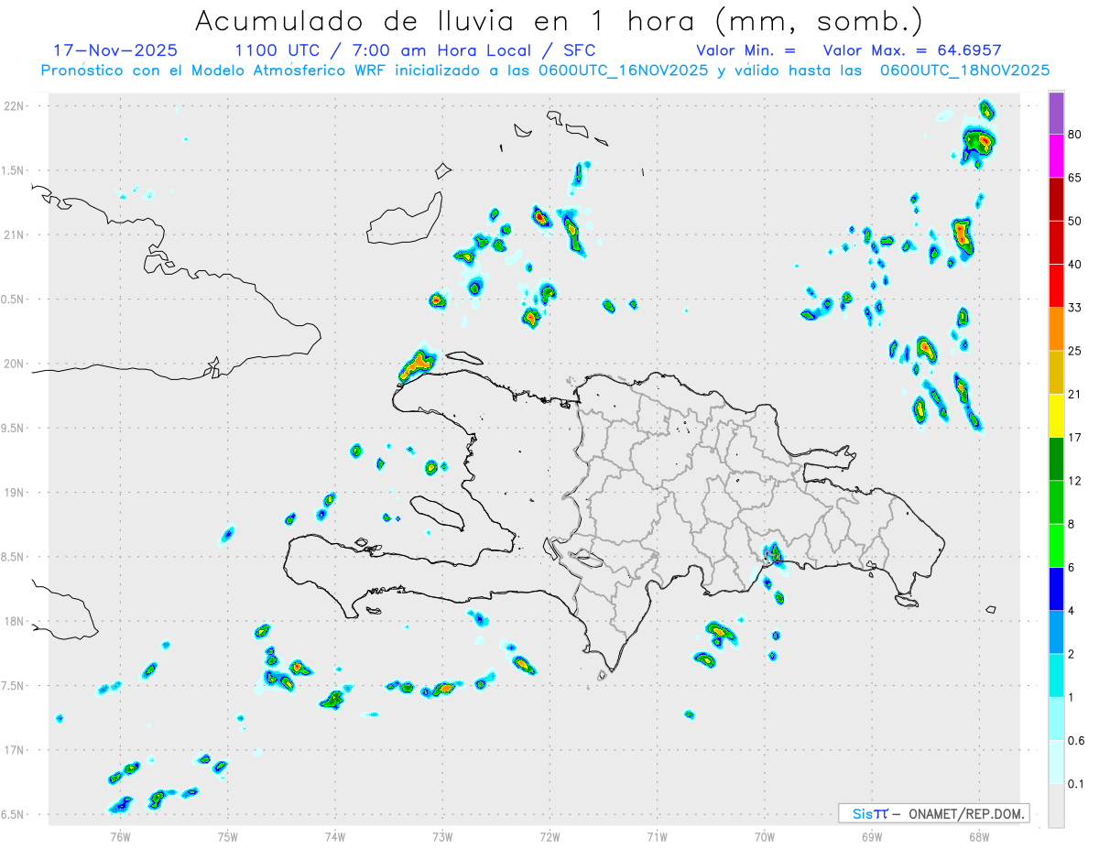Click the legend tick value '0.6'
This screenshot has width=1099, height=849.
click(1077, 740)
